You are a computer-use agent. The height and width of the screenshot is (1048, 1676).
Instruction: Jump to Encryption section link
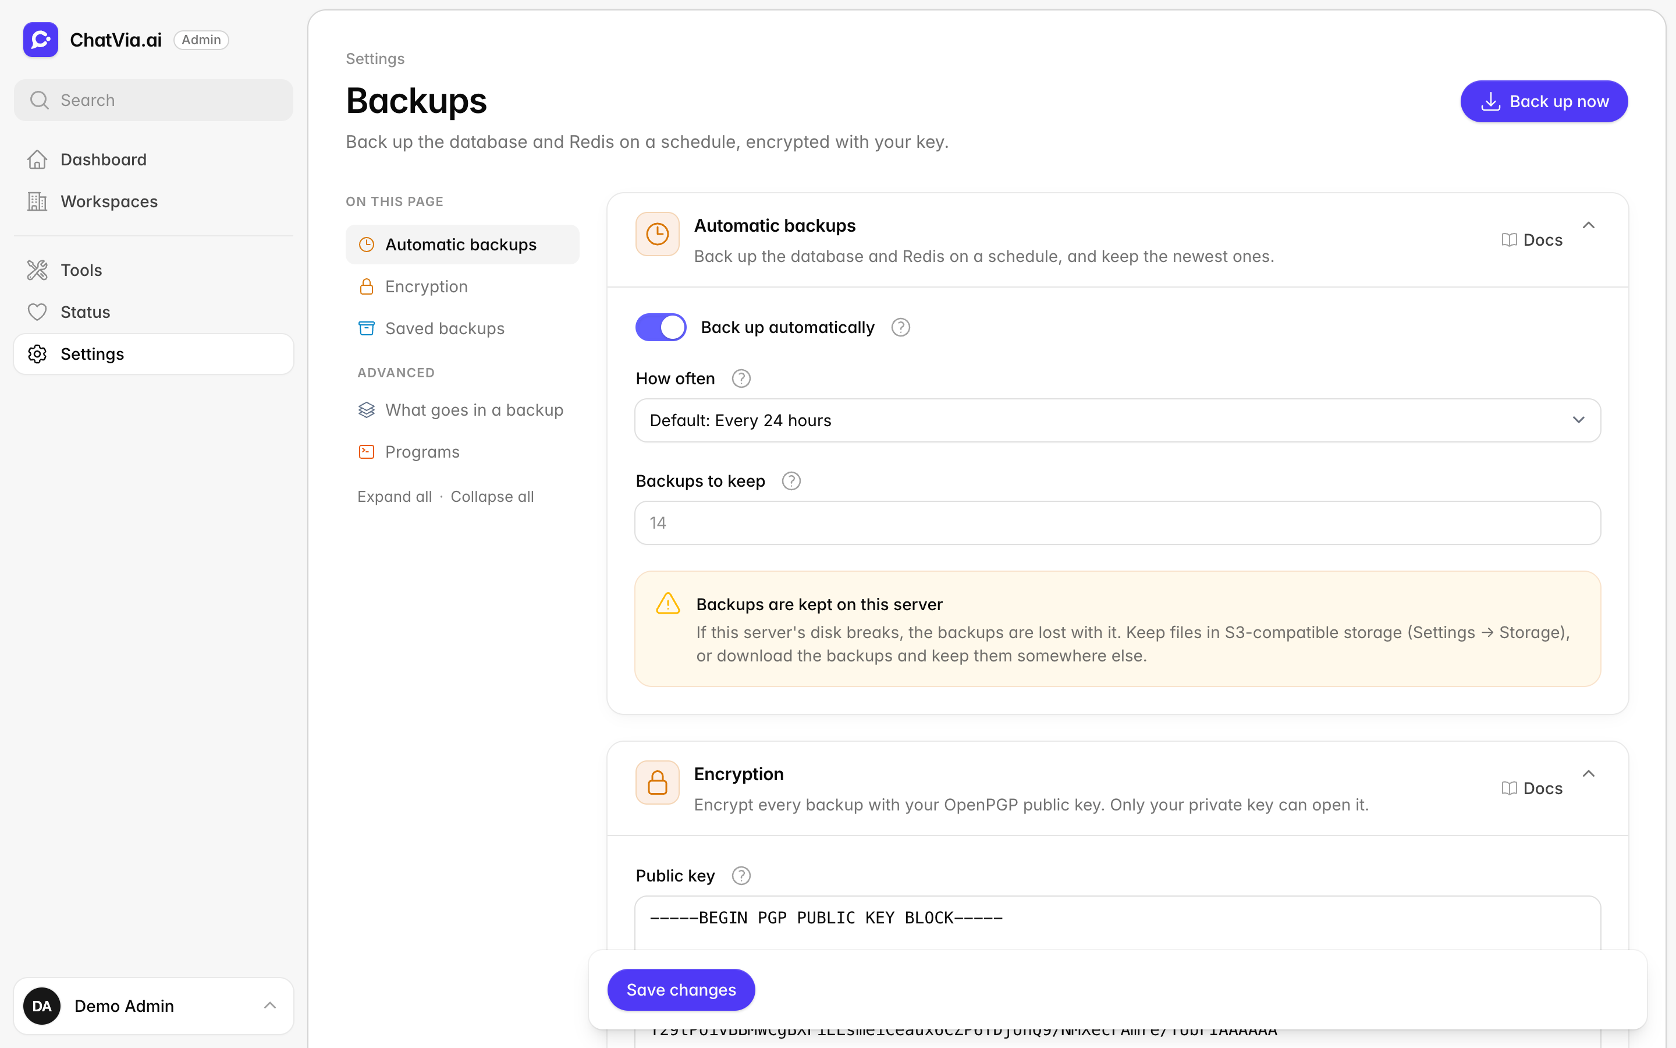pyautogui.click(x=462, y=286)
